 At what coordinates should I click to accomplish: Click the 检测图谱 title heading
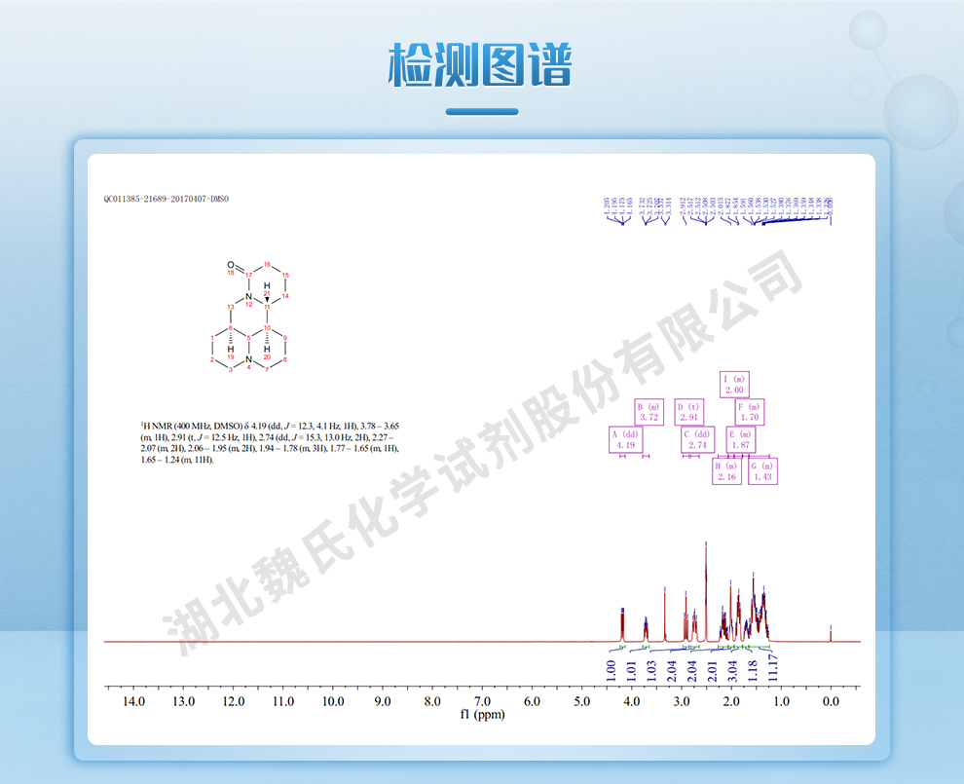point(481,66)
